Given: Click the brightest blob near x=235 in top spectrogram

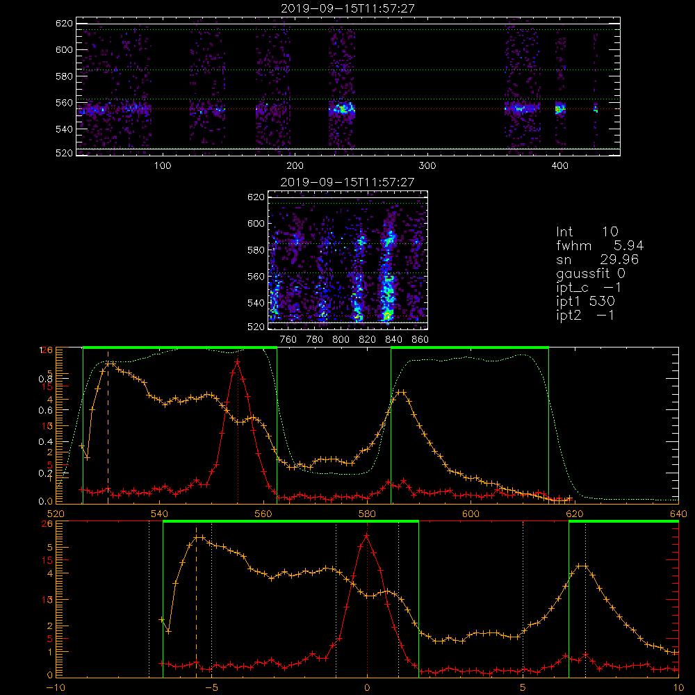Looking at the screenshot, I should [x=342, y=108].
